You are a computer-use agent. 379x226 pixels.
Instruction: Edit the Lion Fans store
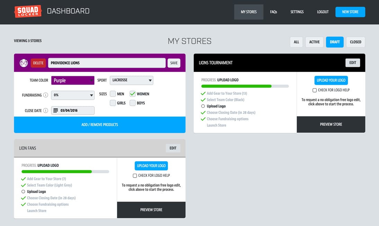[173, 148]
